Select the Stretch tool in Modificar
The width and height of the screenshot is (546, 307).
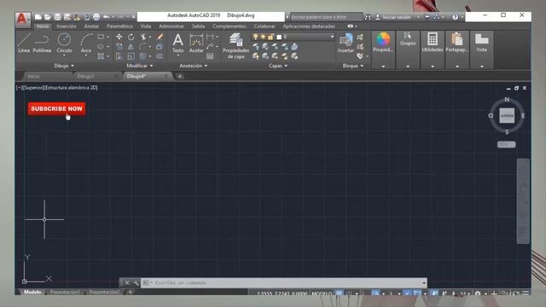119,56
